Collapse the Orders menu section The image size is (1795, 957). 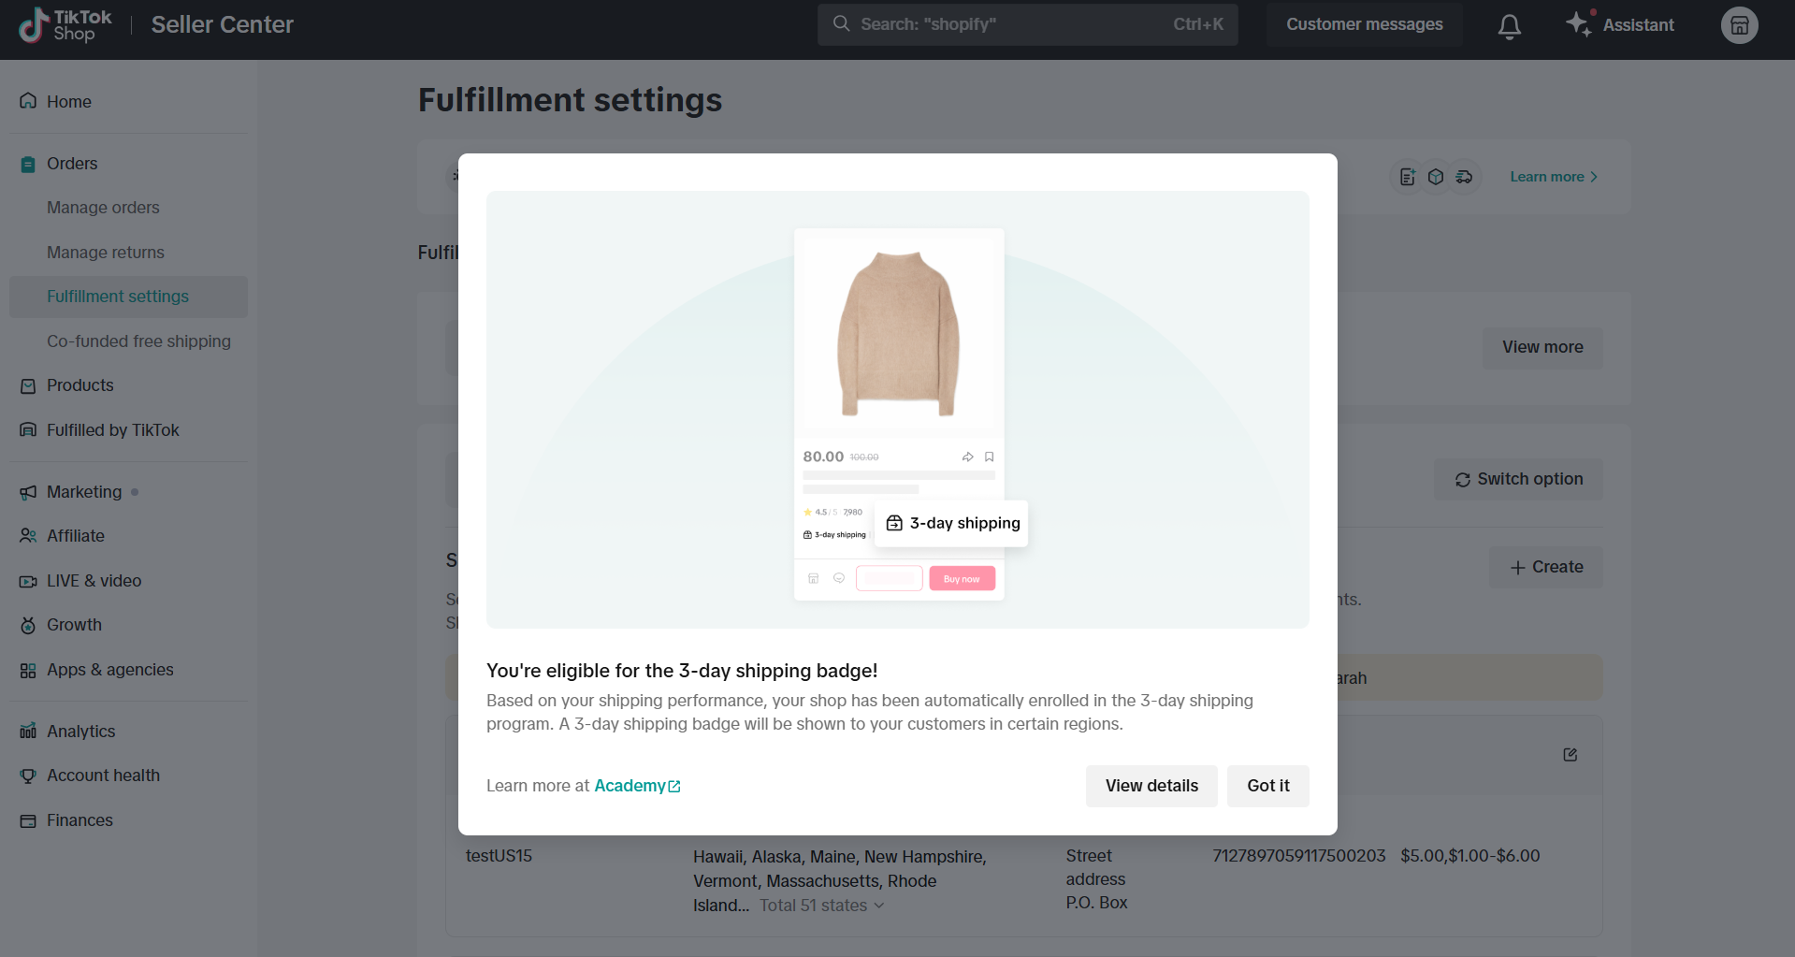(x=72, y=164)
